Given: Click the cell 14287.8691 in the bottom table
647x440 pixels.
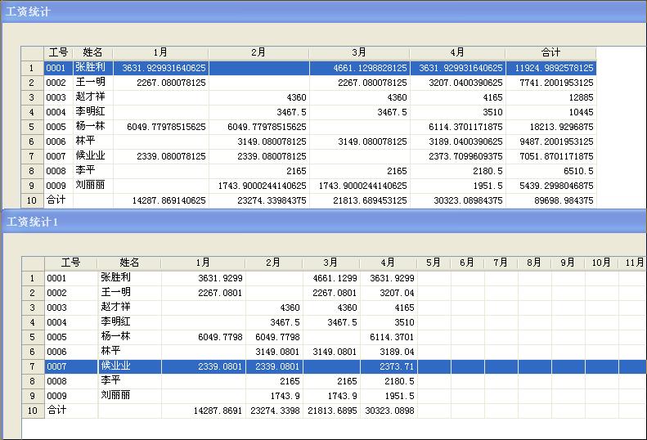Looking at the screenshot, I should (203, 411).
